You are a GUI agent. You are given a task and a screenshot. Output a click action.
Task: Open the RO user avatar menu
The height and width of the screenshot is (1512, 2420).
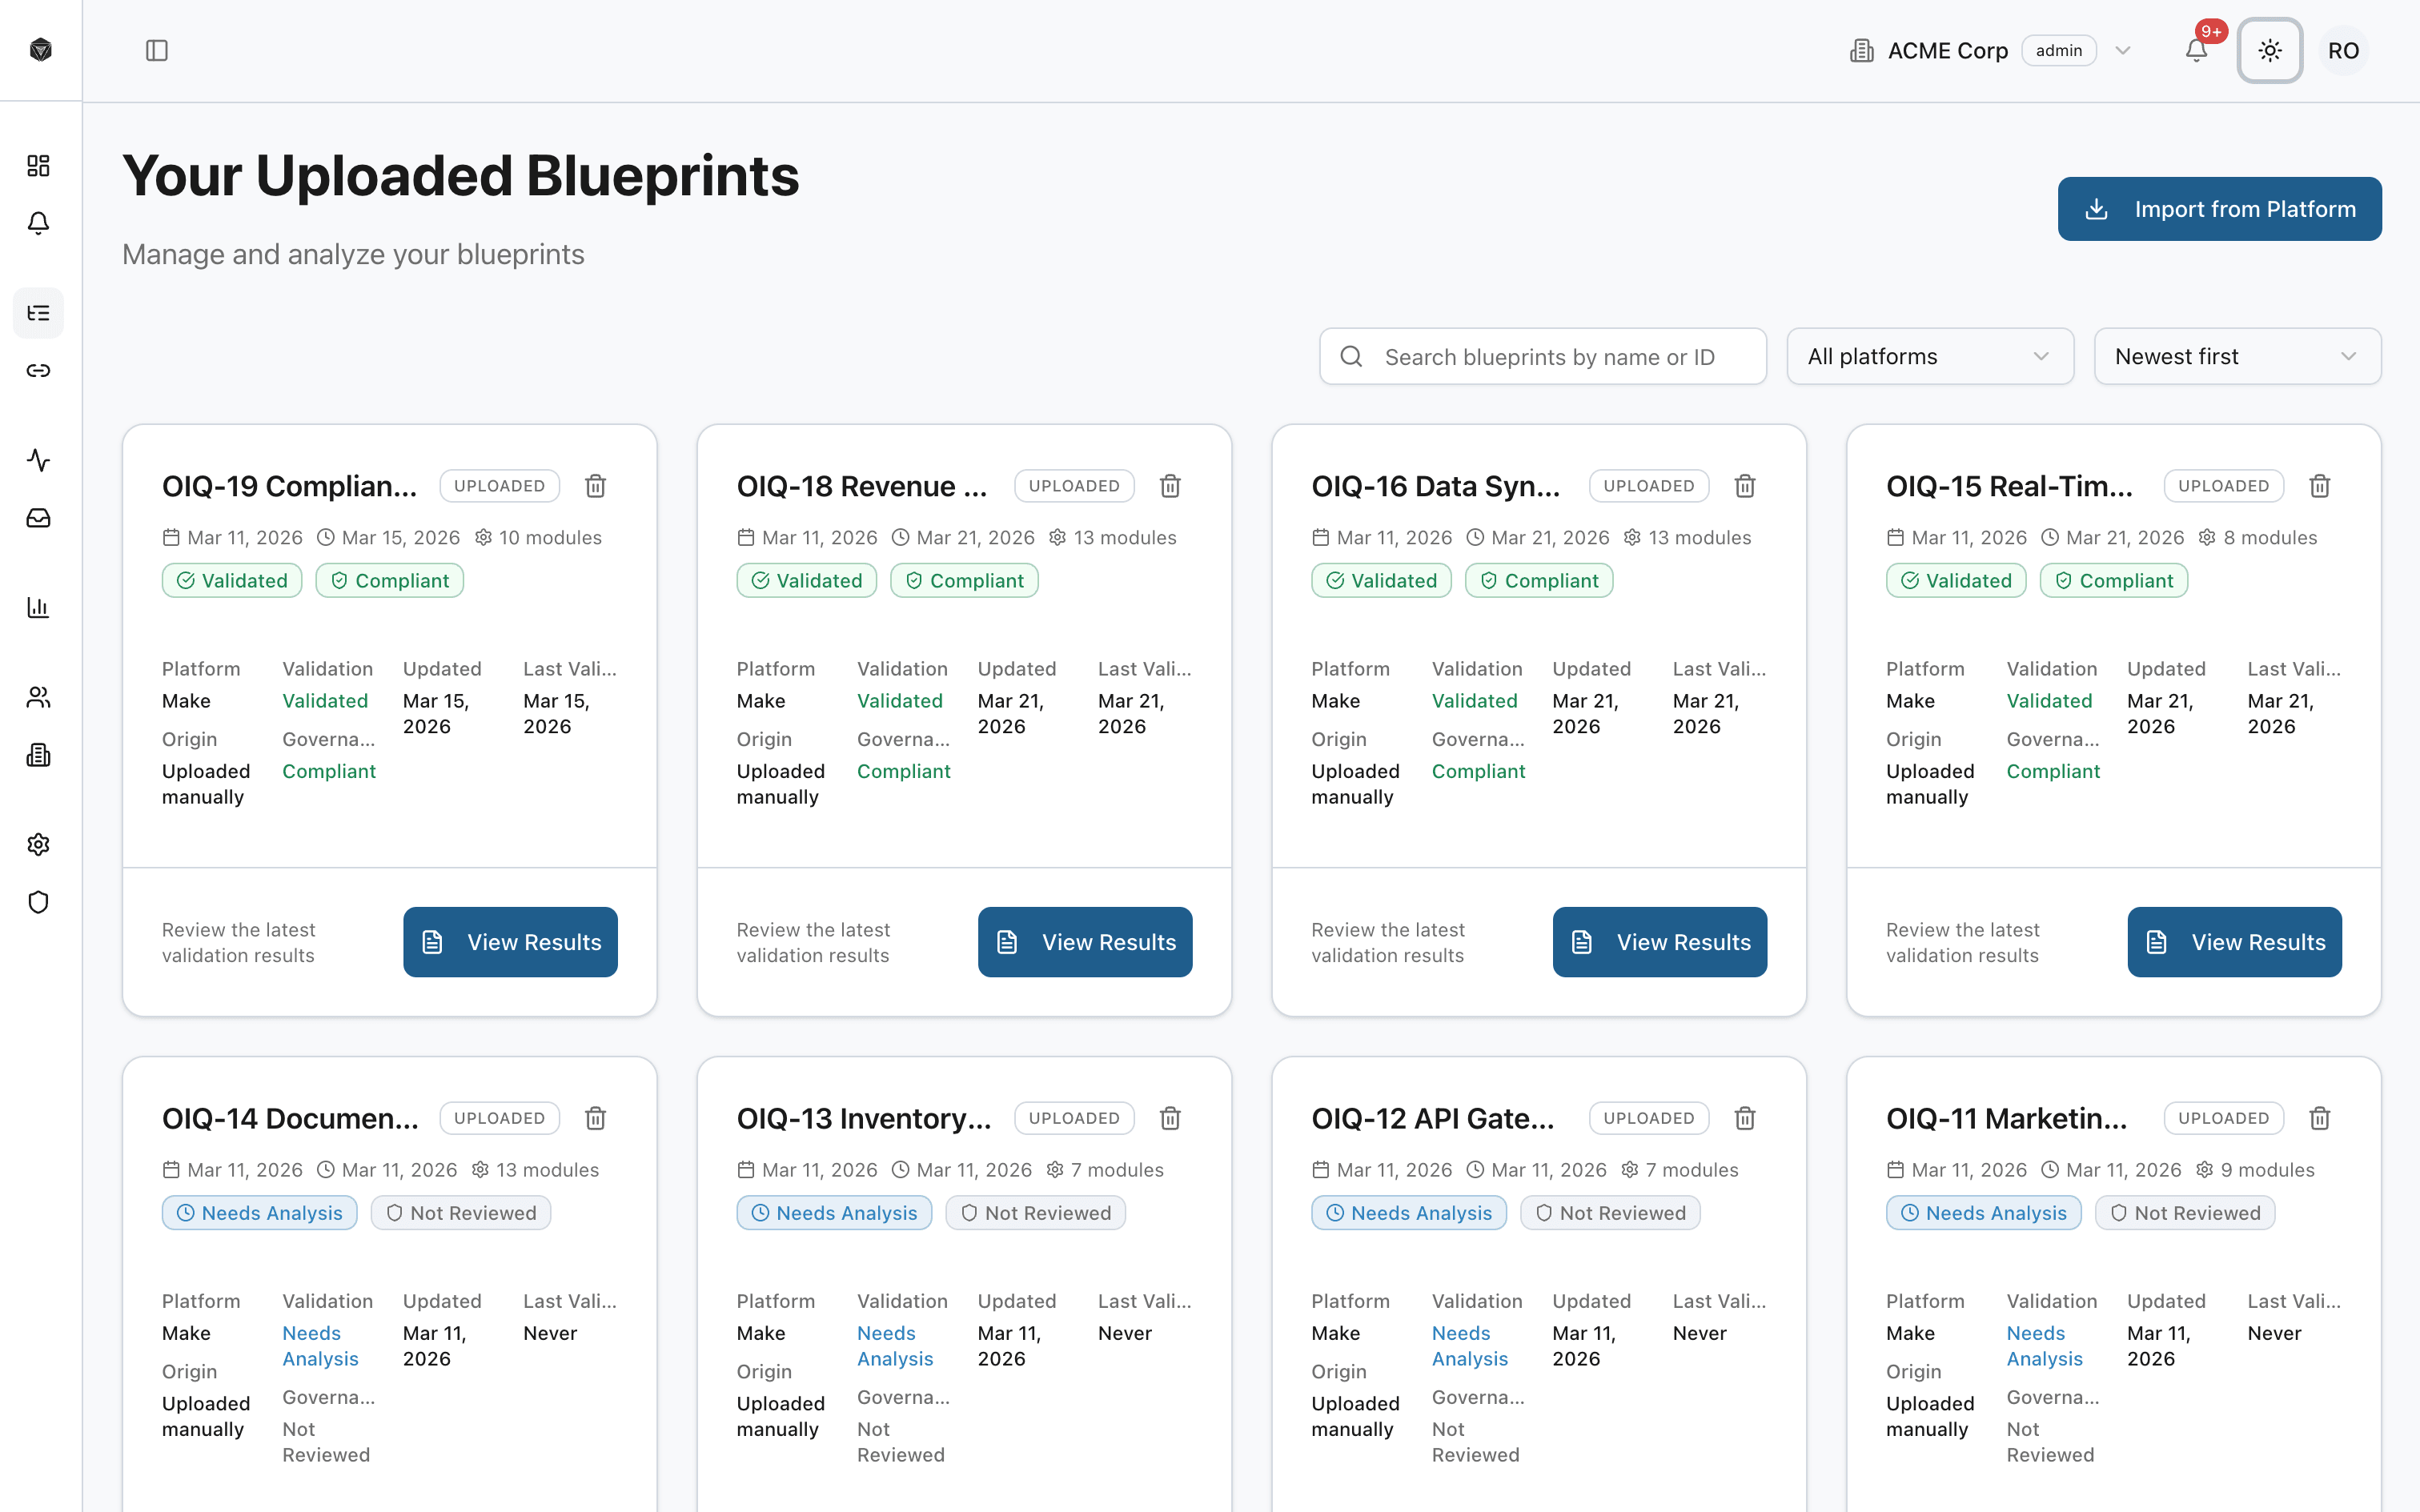pos(2344,50)
